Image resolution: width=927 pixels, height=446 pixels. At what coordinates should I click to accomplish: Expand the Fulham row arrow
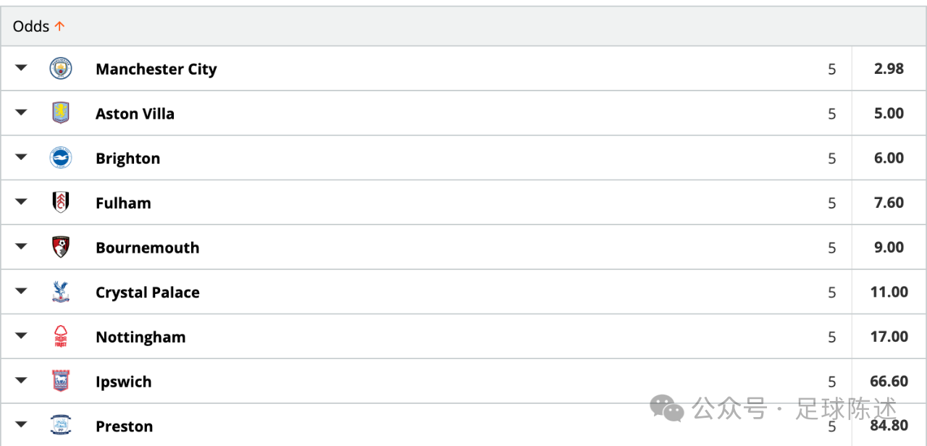21,202
